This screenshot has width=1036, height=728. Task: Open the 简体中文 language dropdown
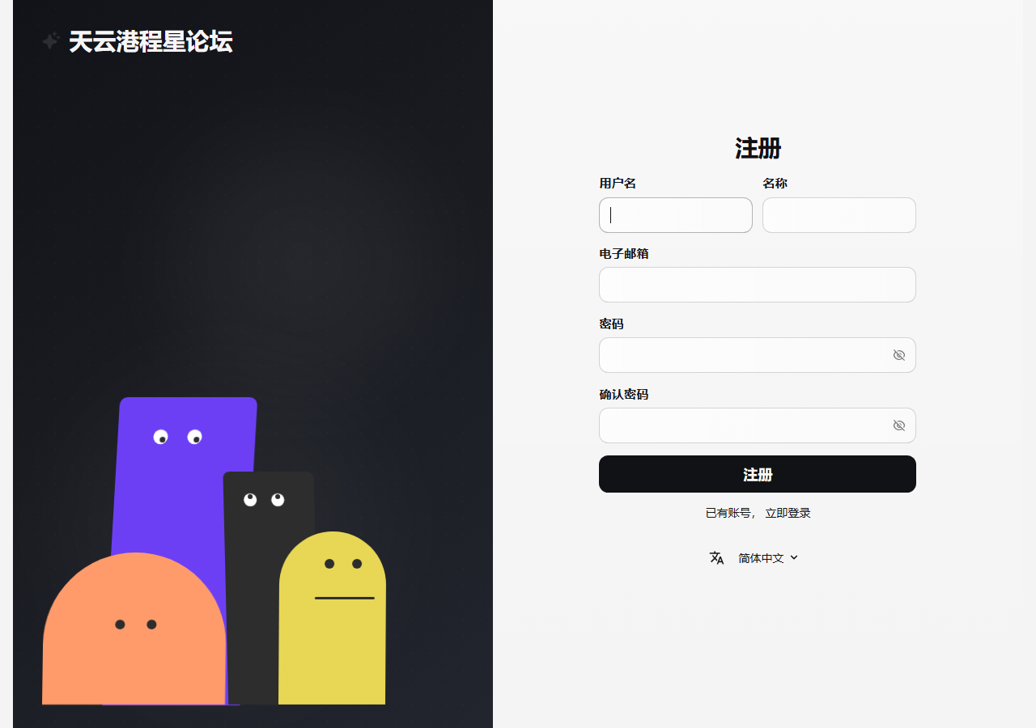coord(768,558)
